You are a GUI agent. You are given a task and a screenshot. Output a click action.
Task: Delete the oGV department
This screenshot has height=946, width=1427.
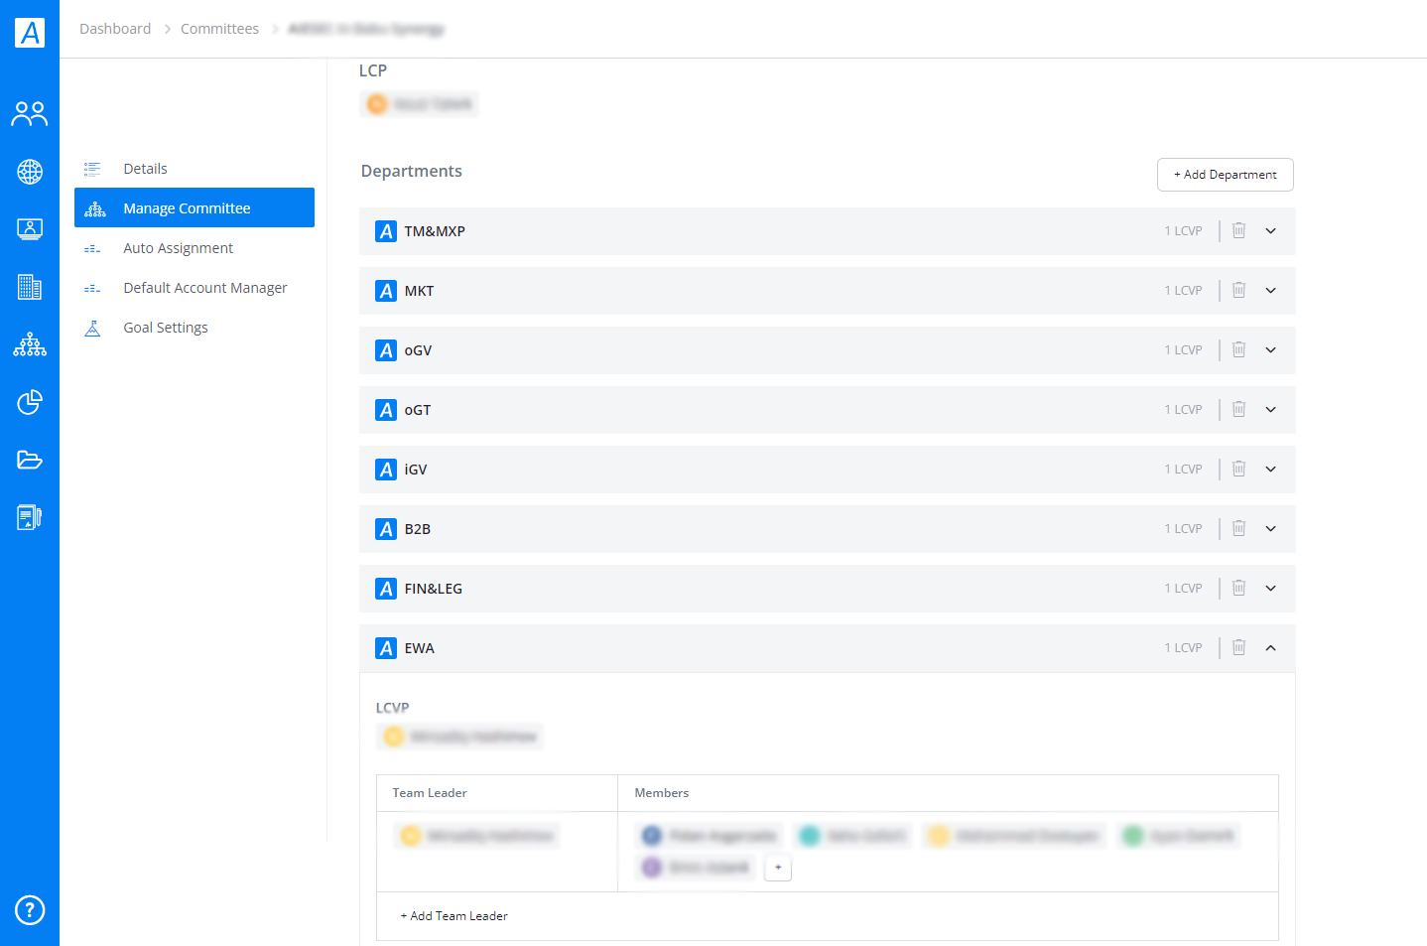pyautogui.click(x=1238, y=349)
